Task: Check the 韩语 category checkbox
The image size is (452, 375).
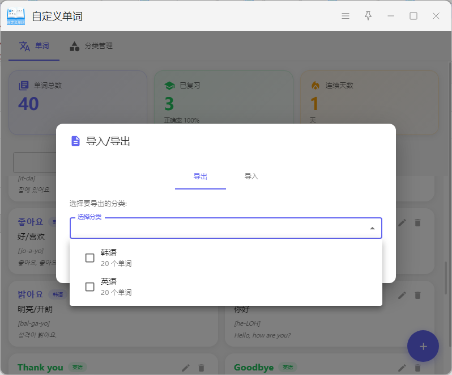Action: tap(89, 258)
